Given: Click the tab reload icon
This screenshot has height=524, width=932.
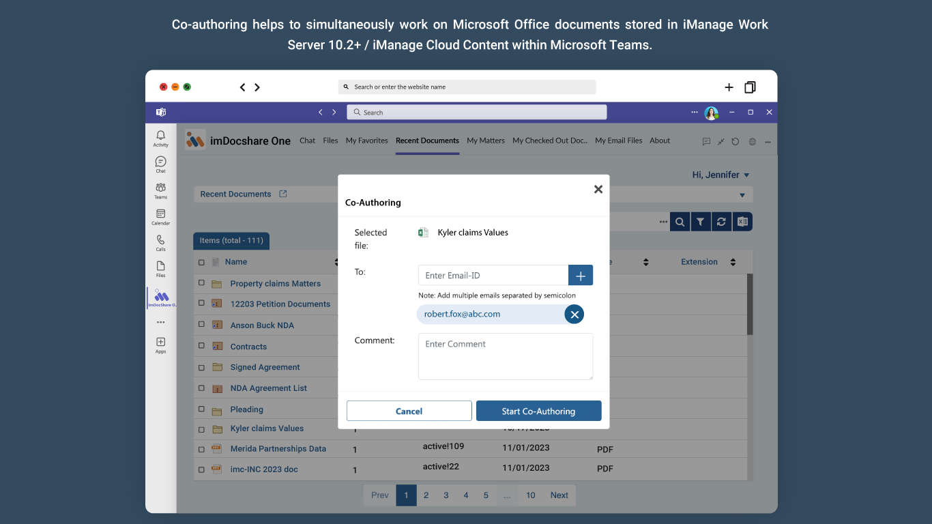Looking at the screenshot, I should [x=736, y=142].
